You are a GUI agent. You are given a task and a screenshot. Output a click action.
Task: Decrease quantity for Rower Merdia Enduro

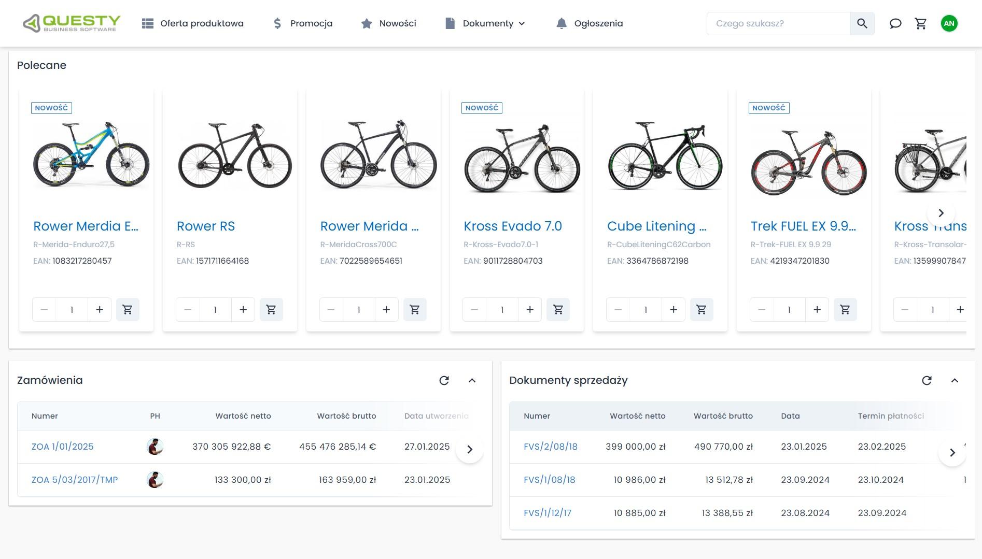click(x=44, y=310)
